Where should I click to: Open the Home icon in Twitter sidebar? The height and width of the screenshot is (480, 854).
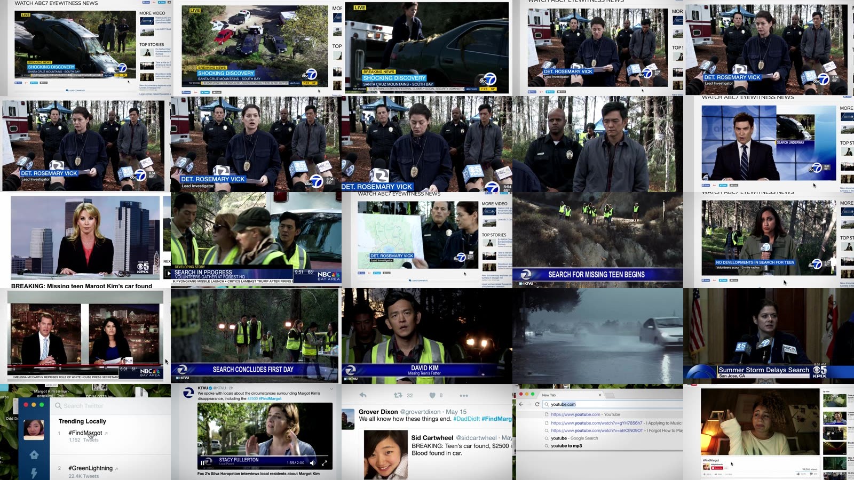(x=34, y=454)
